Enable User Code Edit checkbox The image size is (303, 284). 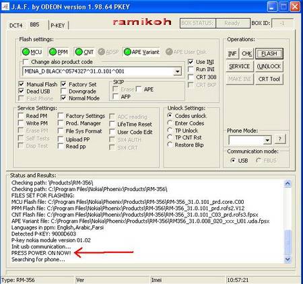tap(112, 132)
